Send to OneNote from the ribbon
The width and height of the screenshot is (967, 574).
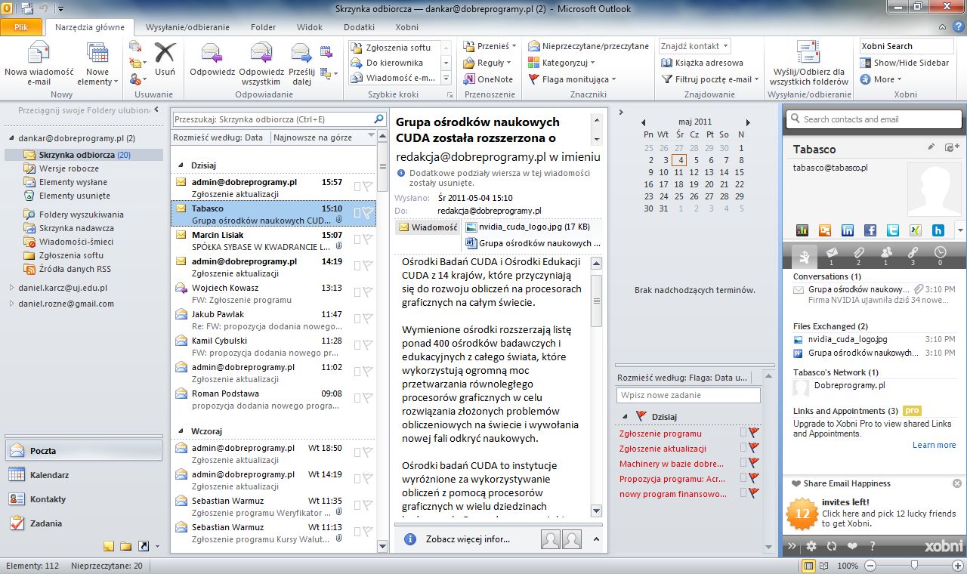pyautogui.click(x=488, y=79)
